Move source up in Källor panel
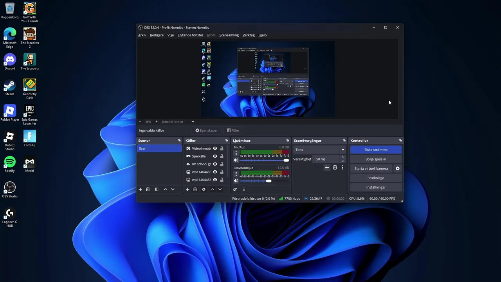 213,189
